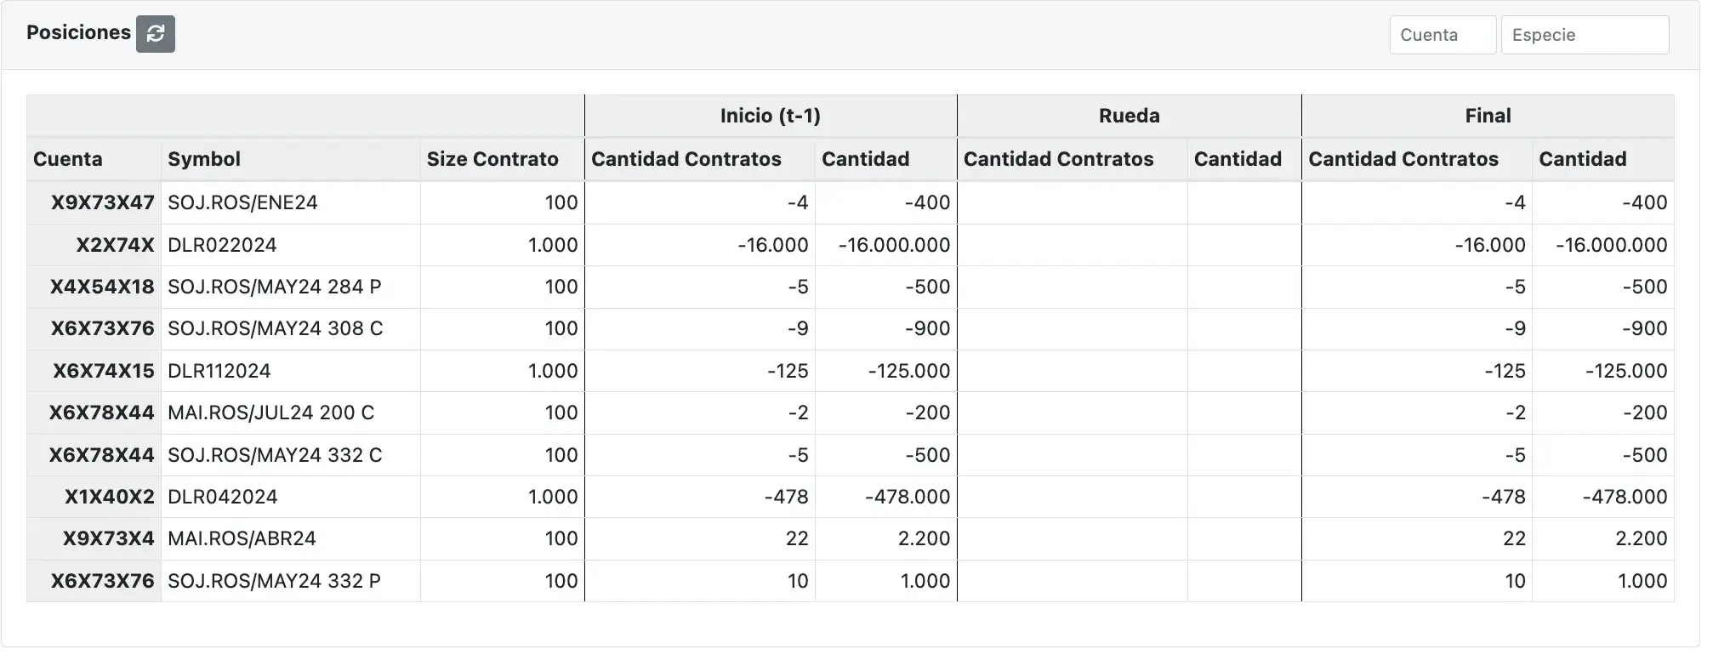Select the MAI.ROS/JUL24 200 C row
This screenshot has height=660, width=1713.
click(x=271, y=413)
